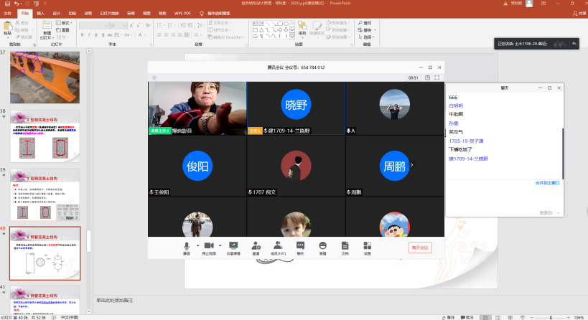Click the zoom slider handle in the status bar

click(551, 317)
